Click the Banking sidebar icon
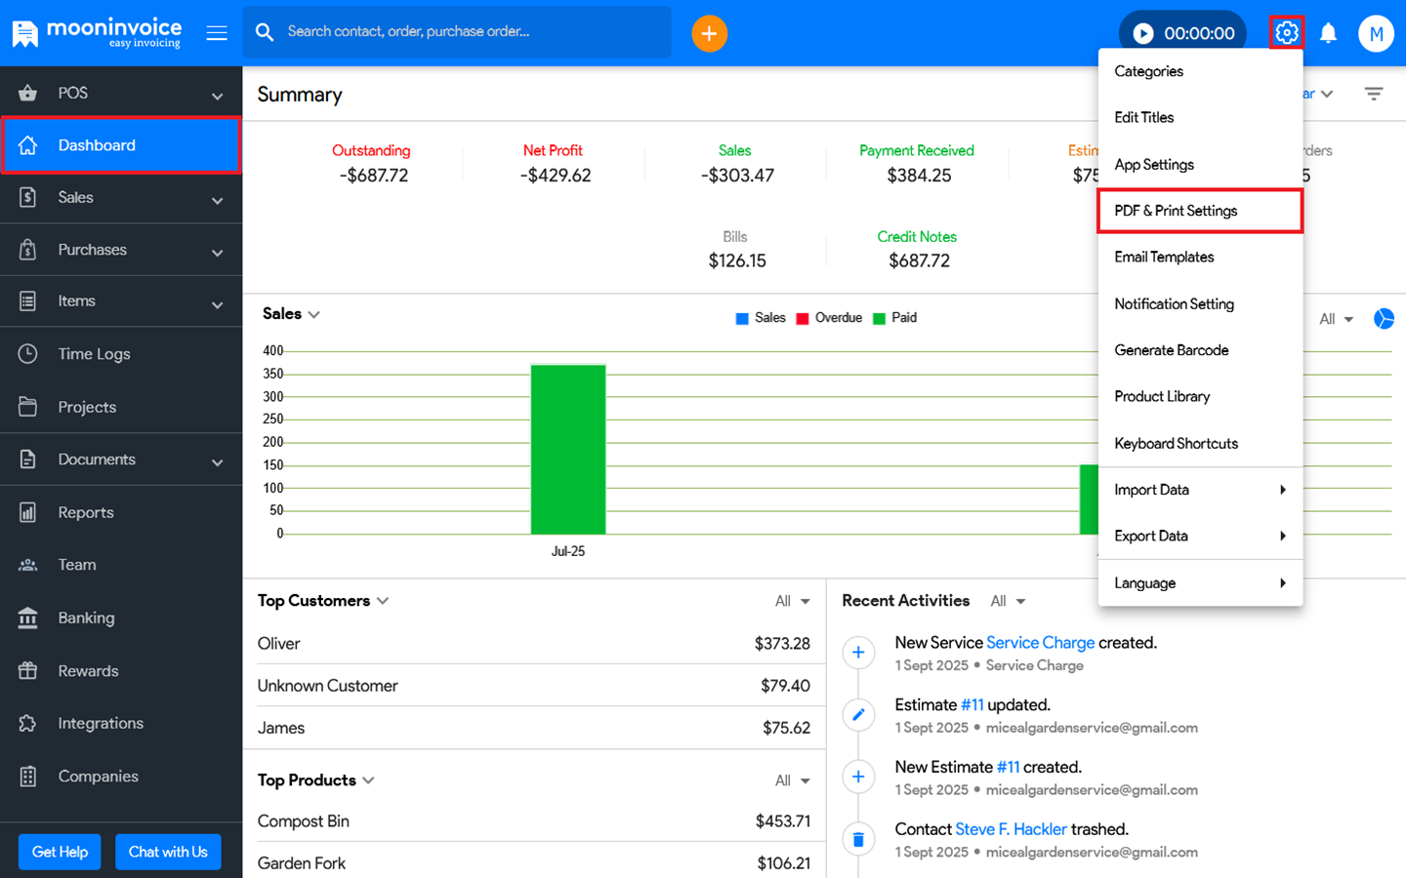This screenshot has width=1406, height=878. tap(28, 618)
